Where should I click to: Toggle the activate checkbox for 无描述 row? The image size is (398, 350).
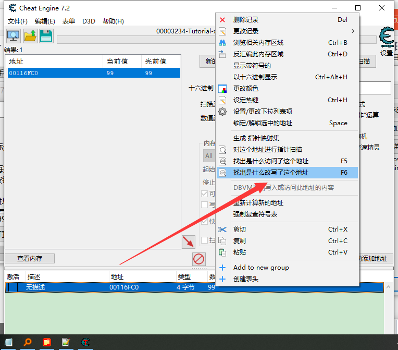click(13, 287)
